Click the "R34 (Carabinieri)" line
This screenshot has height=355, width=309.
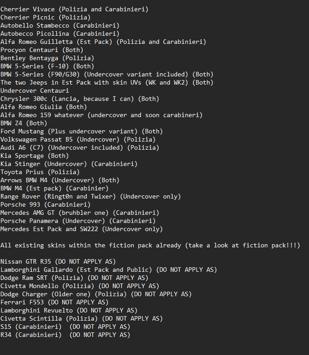tap(65, 335)
